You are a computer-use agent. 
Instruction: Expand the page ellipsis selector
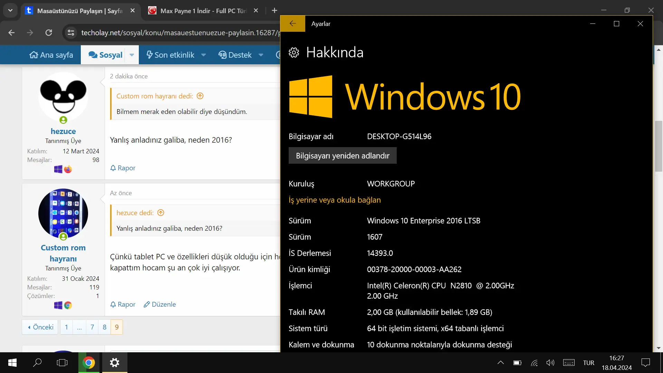pos(79,327)
